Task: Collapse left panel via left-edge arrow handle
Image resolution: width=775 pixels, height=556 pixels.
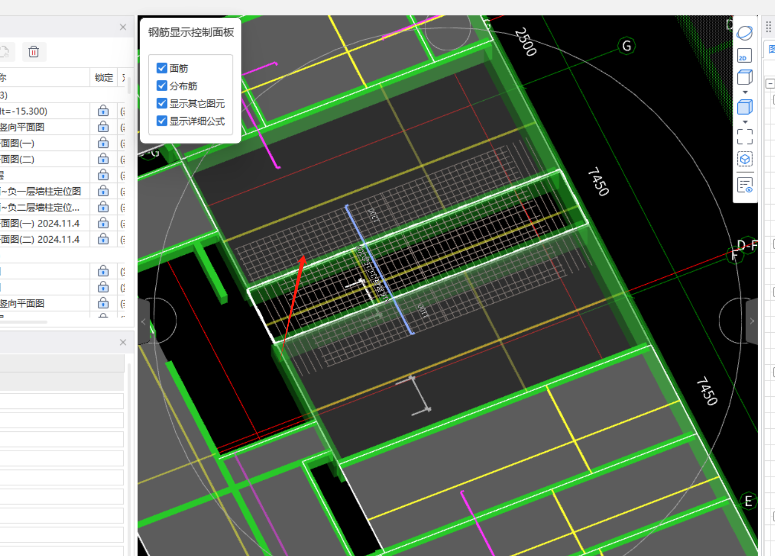Action: click(144, 321)
